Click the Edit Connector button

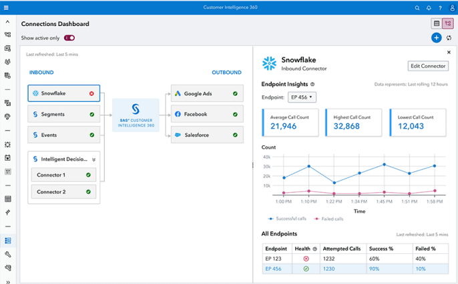[x=428, y=66]
